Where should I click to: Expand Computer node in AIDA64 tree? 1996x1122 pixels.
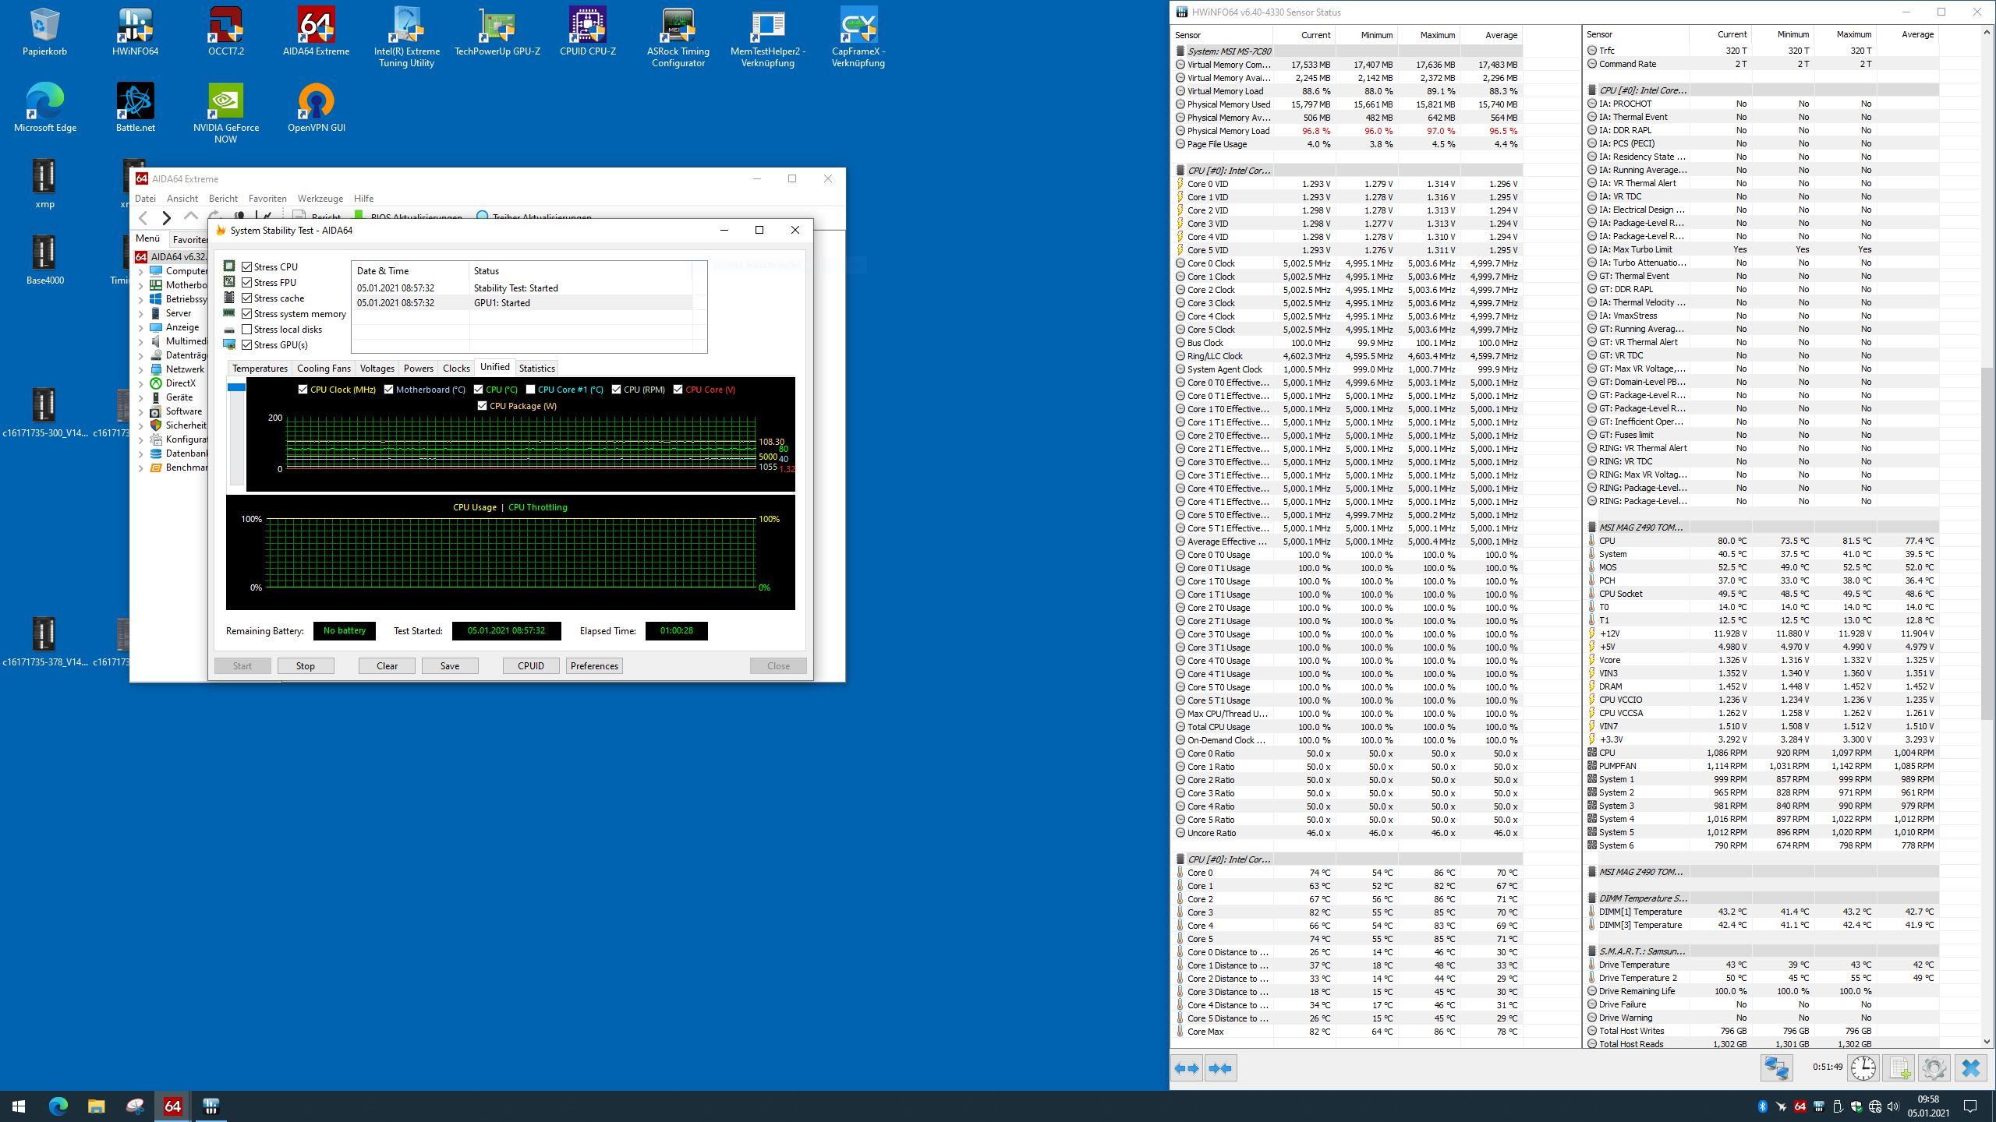click(141, 271)
